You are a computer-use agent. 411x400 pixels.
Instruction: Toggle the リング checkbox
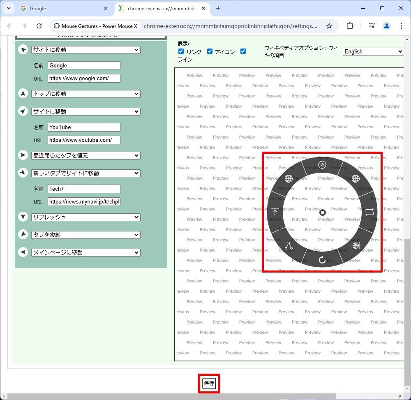tap(181, 51)
